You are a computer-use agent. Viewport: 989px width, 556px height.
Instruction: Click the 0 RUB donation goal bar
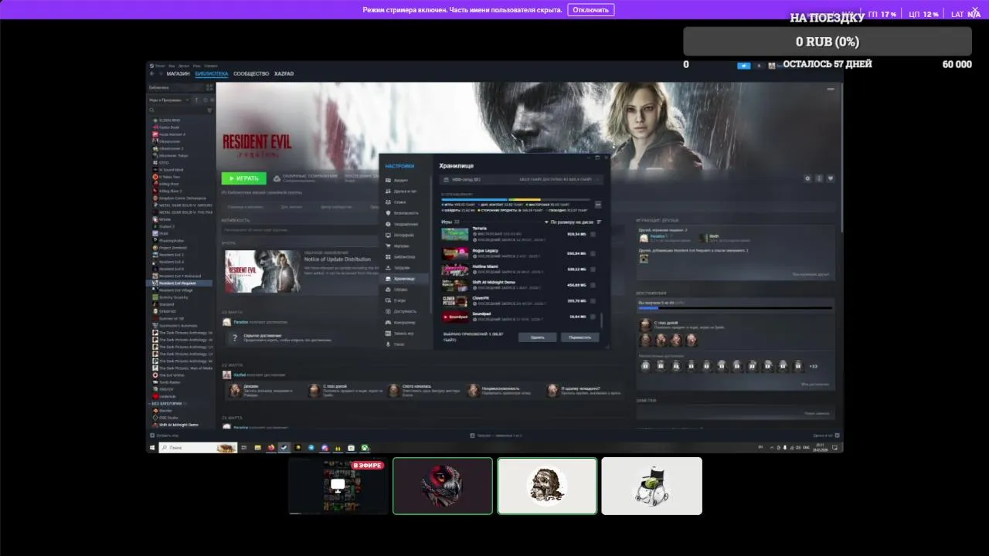tap(828, 42)
